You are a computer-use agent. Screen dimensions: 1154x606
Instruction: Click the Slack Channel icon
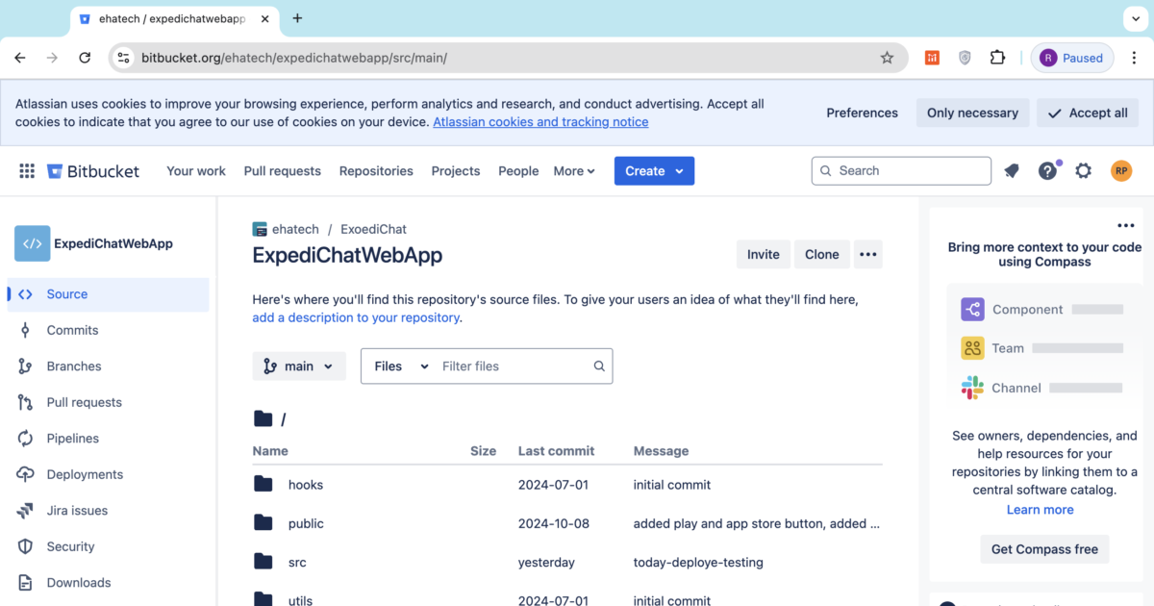[x=972, y=388]
